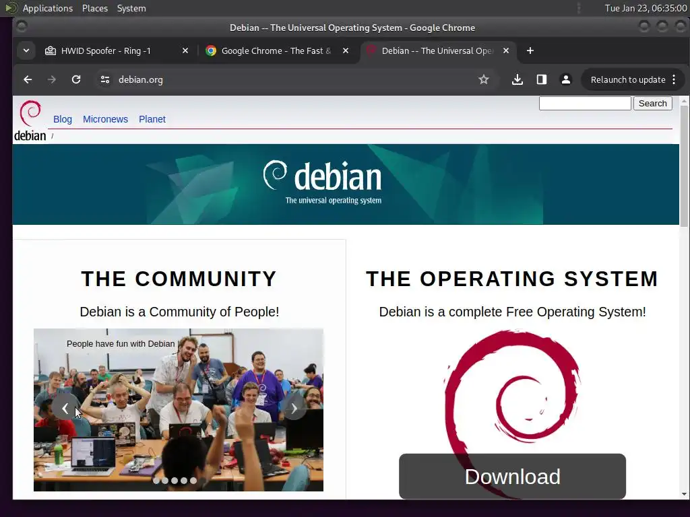
Task: Close the HWID Spoofer tab
Action: [x=185, y=50]
